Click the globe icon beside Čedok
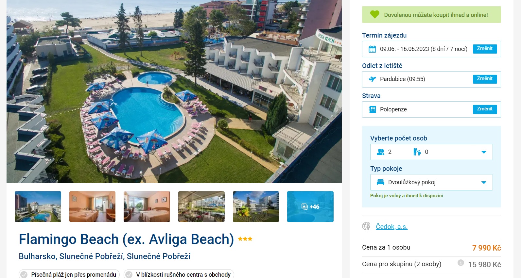Screen dimensions: 521x278 click(x=366, y=226)
